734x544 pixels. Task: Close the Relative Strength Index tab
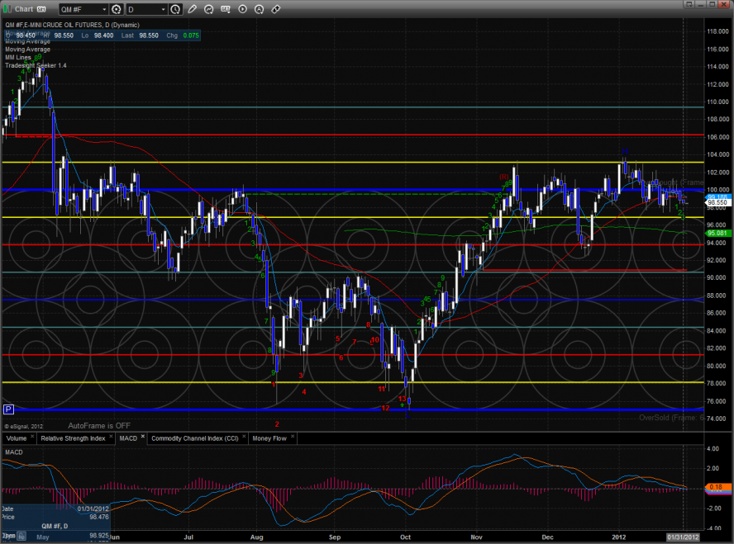click(111, 437)
